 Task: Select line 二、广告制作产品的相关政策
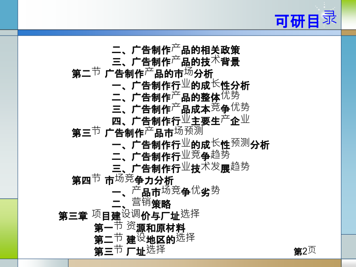point(176,49)
